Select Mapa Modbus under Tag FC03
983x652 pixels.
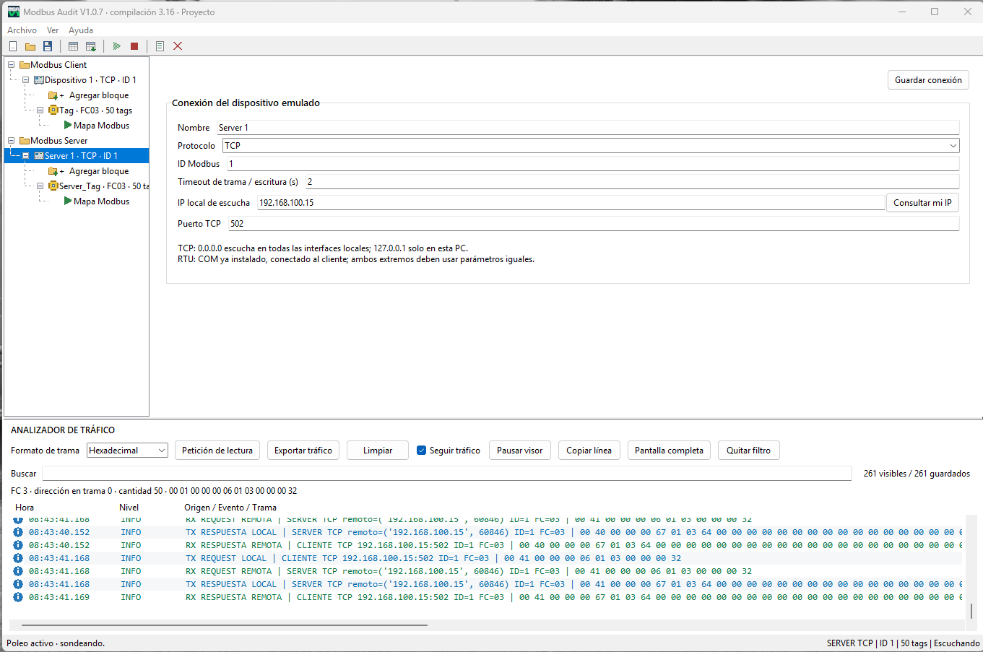pyautogui.click(x=101, y=126)
